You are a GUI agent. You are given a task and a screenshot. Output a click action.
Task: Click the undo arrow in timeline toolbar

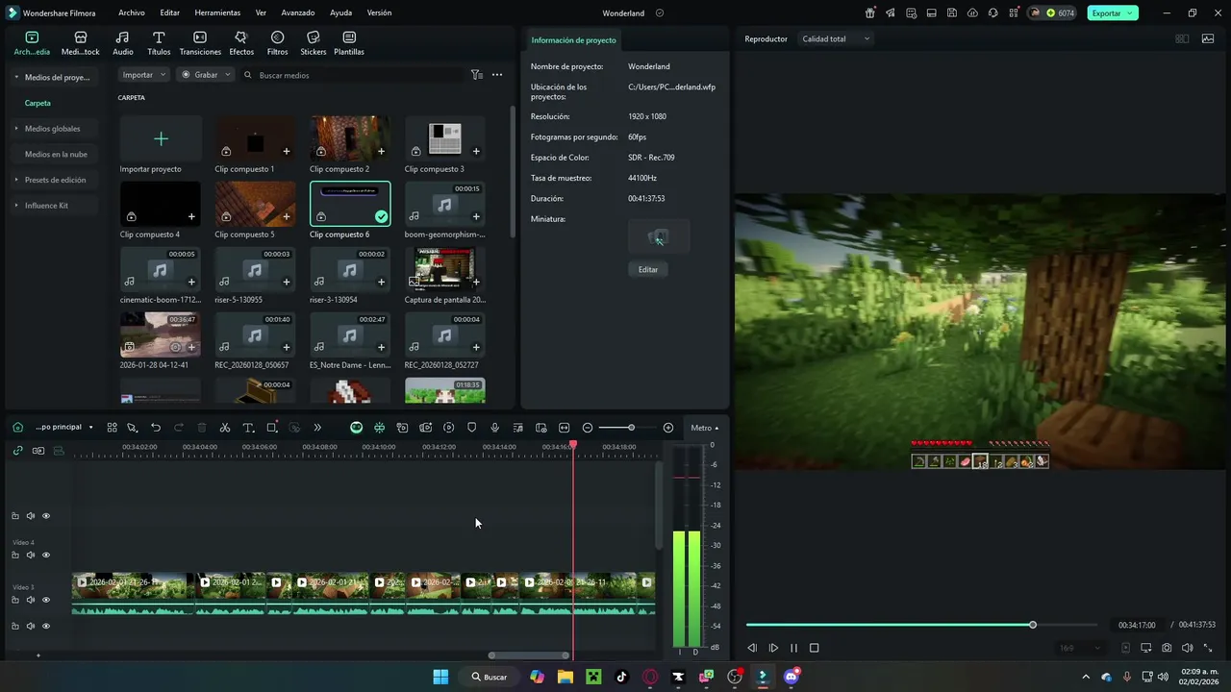coord(156,428)
